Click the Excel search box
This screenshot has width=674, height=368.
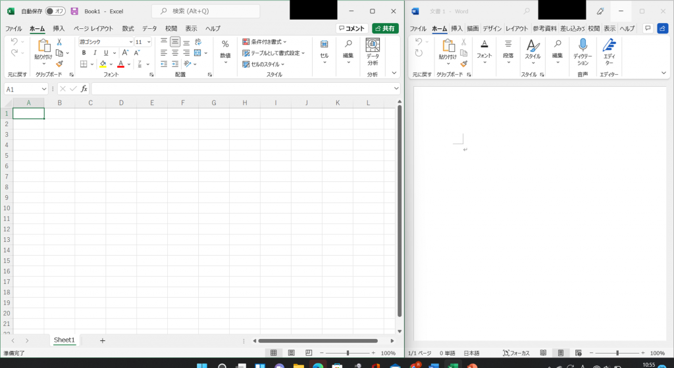point(205,11)
